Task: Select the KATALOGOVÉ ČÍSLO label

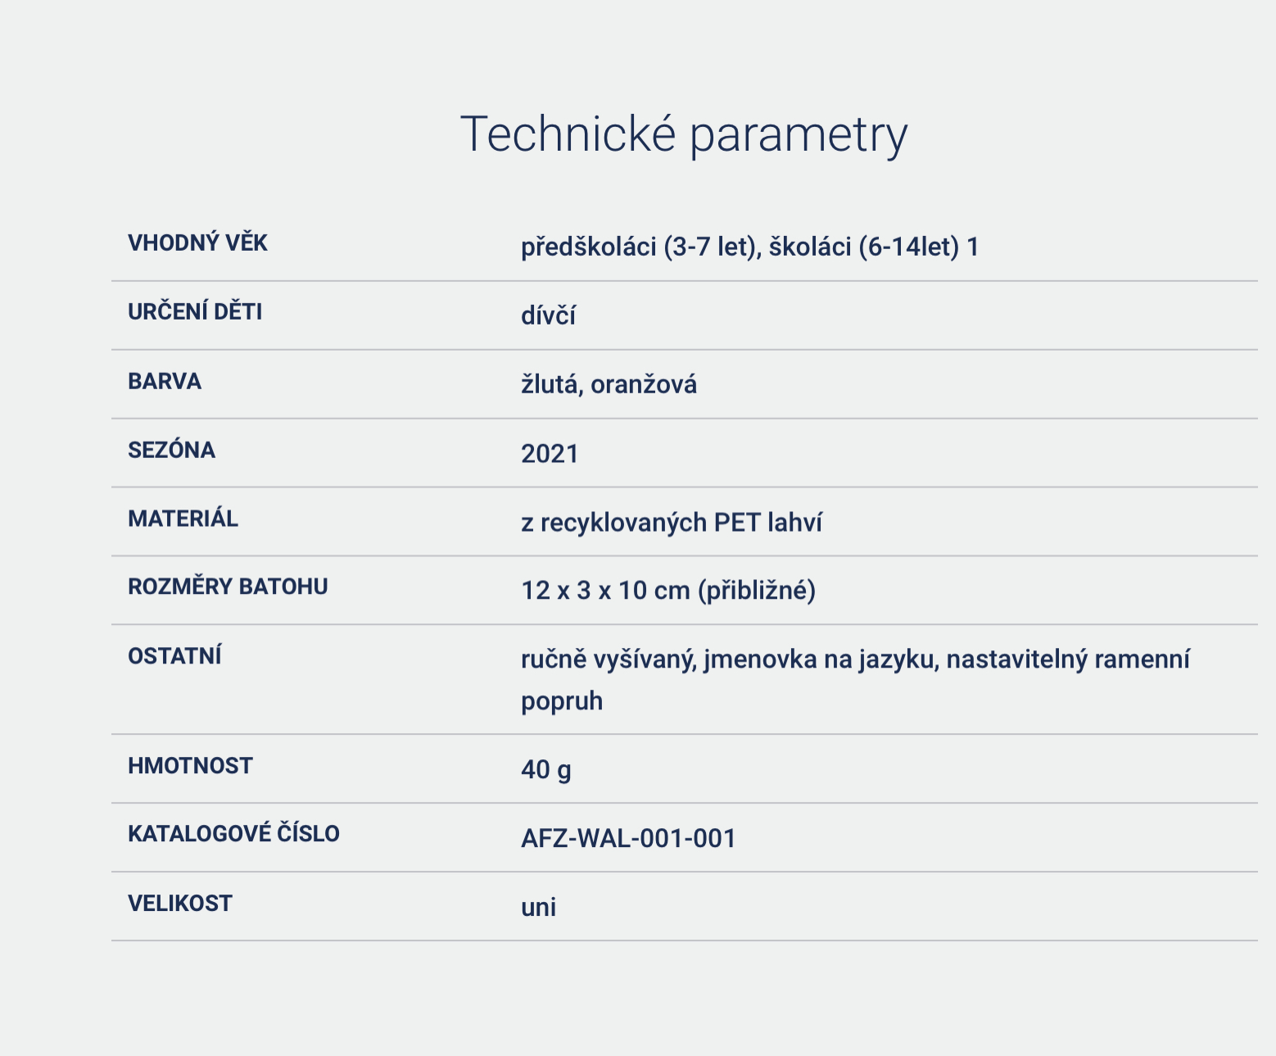Action: [233, 834]
